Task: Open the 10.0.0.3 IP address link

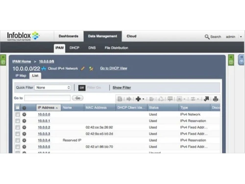Action: (x=44, y=134)
